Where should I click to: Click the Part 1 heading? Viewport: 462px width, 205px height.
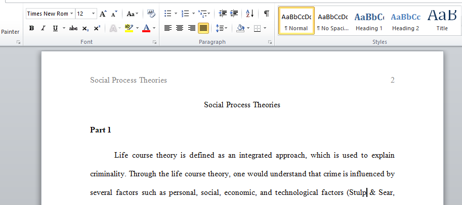pos(101,130)
